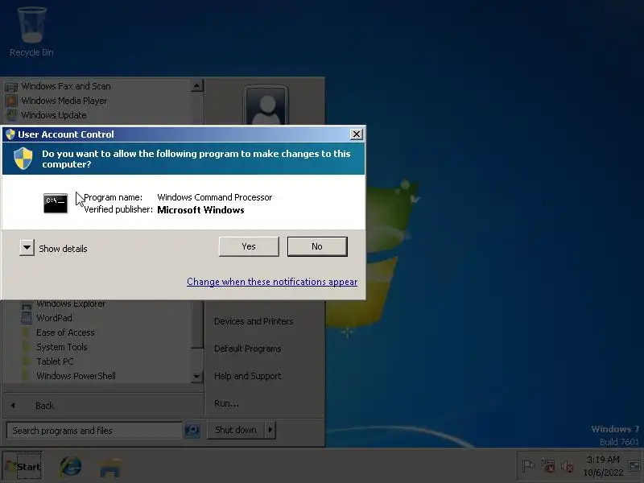The width and height of the screenshot is (644, 483).
Task: Click the Back arrow icon
Action: (13, 406)
